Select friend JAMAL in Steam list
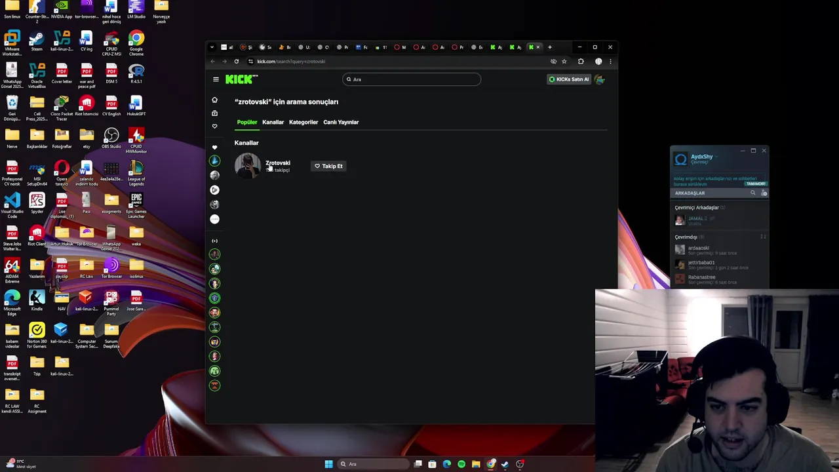 [719, 221]
